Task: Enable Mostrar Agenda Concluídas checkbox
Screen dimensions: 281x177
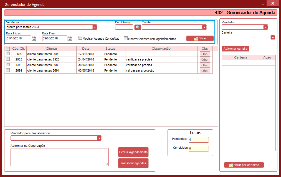Action: pyautogui.click(x=80, y=38)
